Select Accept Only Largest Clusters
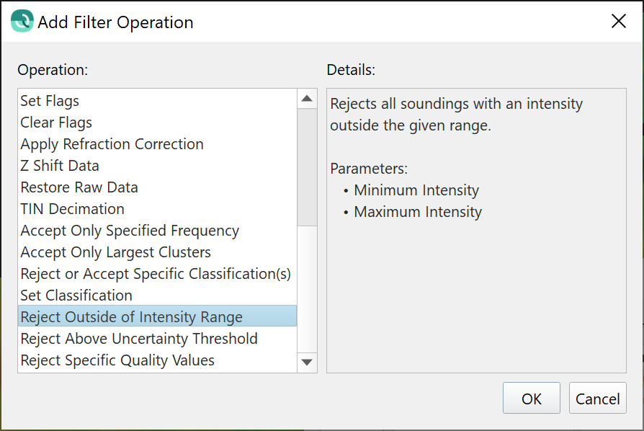This screenshot has width=644, height=431. click(x=115, y=252)
